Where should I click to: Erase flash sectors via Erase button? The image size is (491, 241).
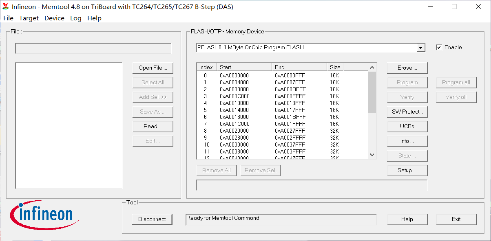407,68
